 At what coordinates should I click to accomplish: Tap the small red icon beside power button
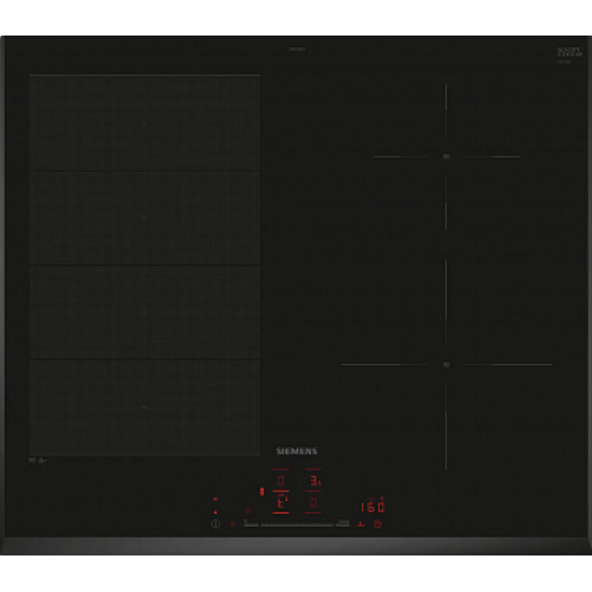(233, 525)
